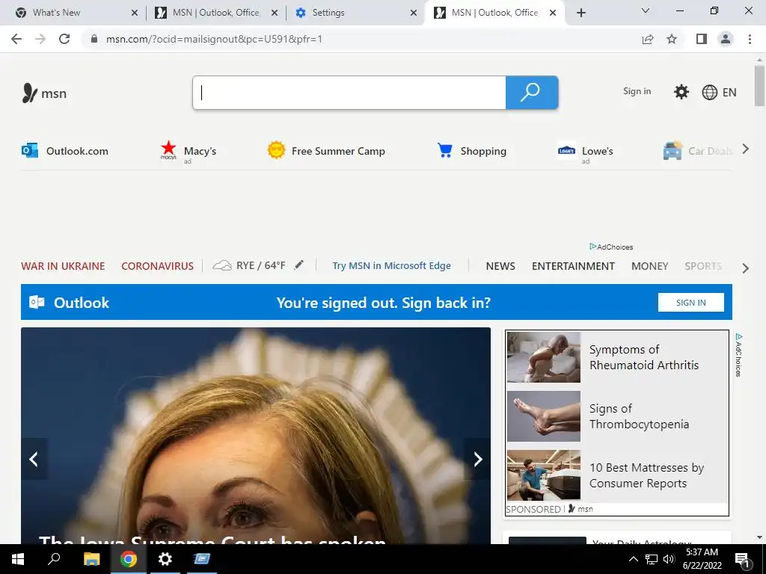
Task: Click the address bar URL
Action: (214, 39)
